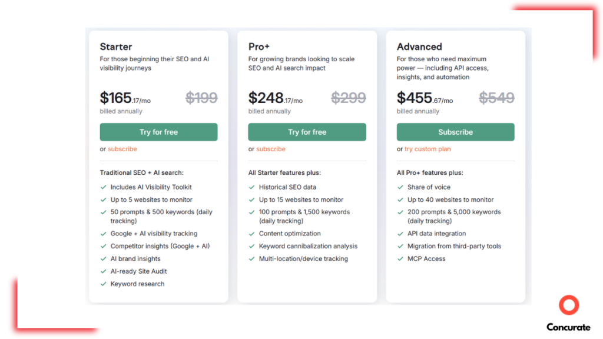The image size is (603, 339).
Task: Select the checkmark next to Keyword research
Action: tap(104, 283)
